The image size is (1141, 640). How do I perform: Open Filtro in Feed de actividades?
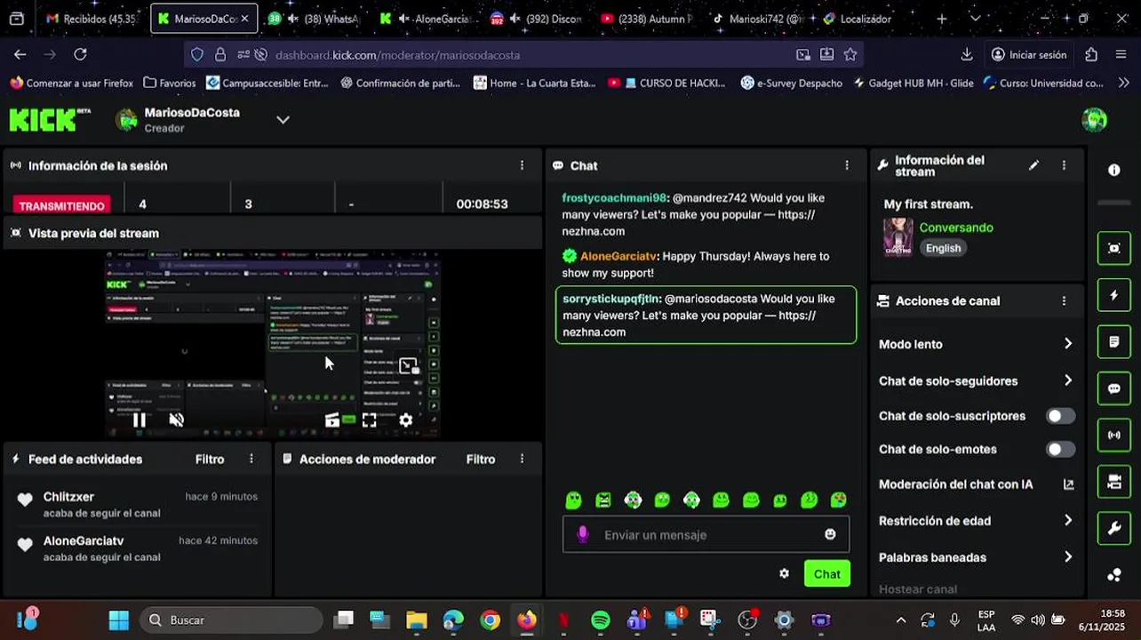click(210, 459)
